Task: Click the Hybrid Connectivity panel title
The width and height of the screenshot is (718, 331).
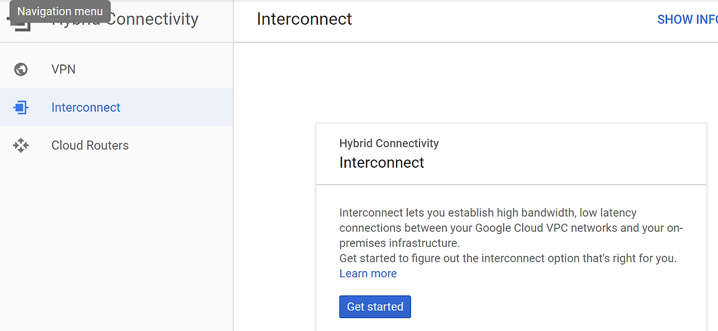Action: click(x=389, y=143)
